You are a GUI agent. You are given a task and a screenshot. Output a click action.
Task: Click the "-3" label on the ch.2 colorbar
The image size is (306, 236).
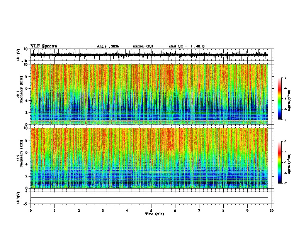pos(285,141)
